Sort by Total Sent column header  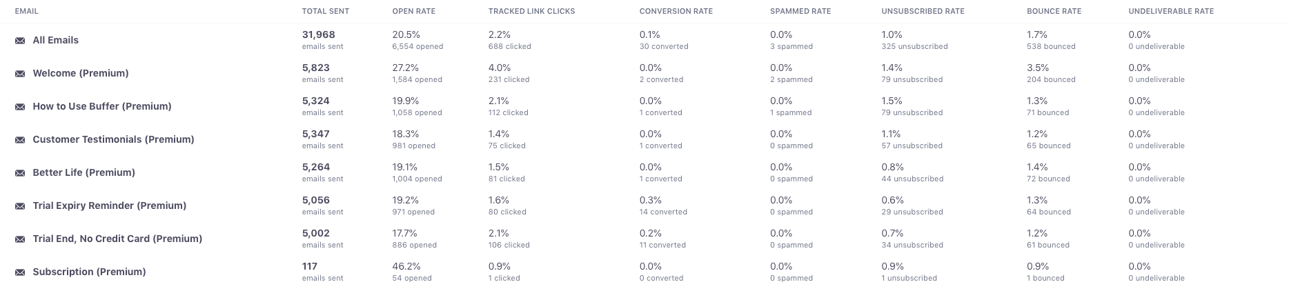pos(326,11)
